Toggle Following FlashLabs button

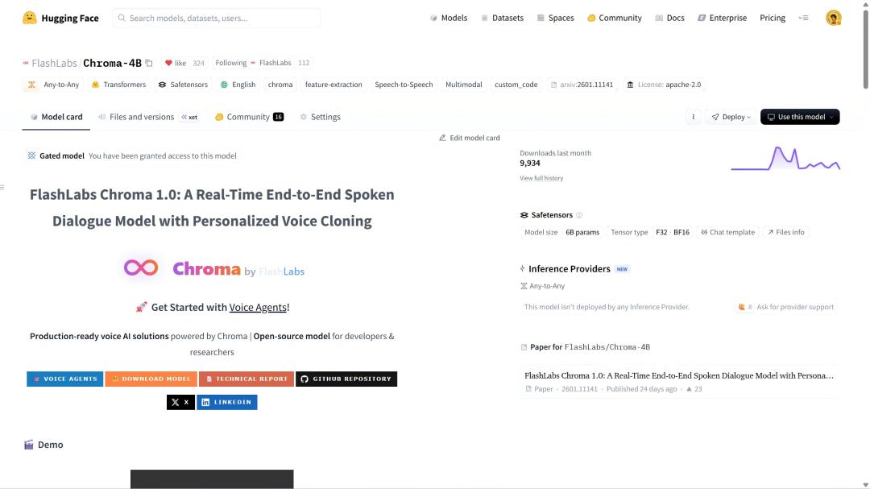coord(252,63)
